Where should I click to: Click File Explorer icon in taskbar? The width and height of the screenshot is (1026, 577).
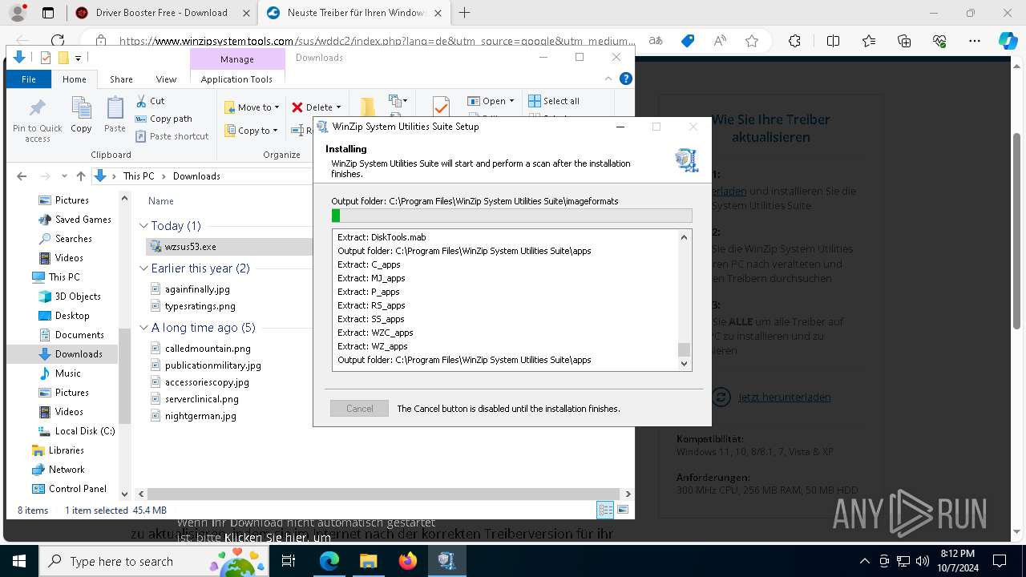click(x=368, y=561)
